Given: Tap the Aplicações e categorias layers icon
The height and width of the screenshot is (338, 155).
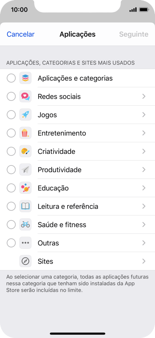Looking at the screenshot, I should [25, 78].
